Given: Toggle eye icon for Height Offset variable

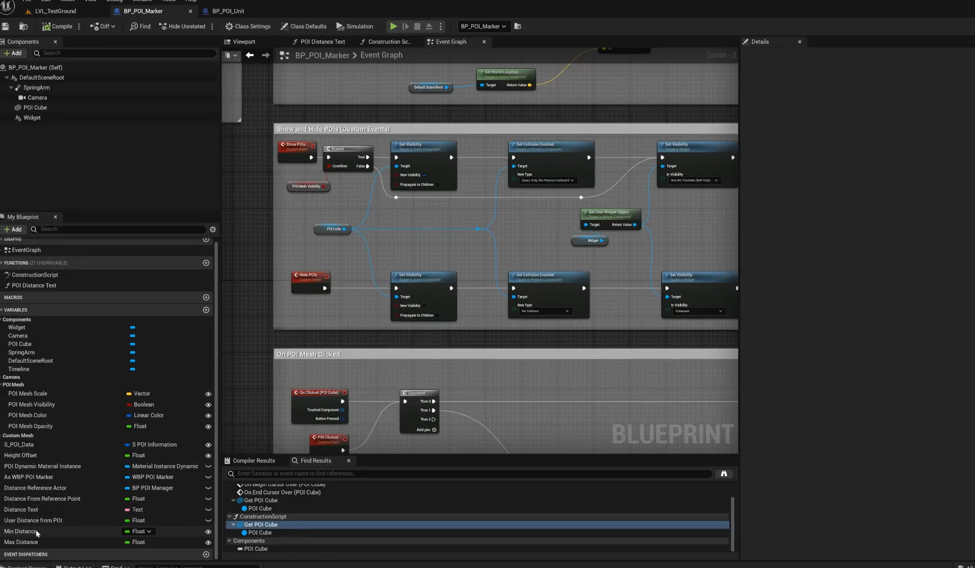Looking at the screenshot, I should 208,456.
